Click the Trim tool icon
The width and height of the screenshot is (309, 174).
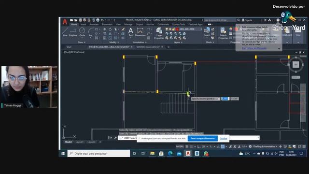pos(116,29)
